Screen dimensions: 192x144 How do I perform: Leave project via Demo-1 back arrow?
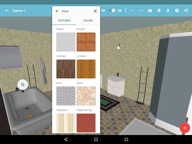(x=7, y=10)
